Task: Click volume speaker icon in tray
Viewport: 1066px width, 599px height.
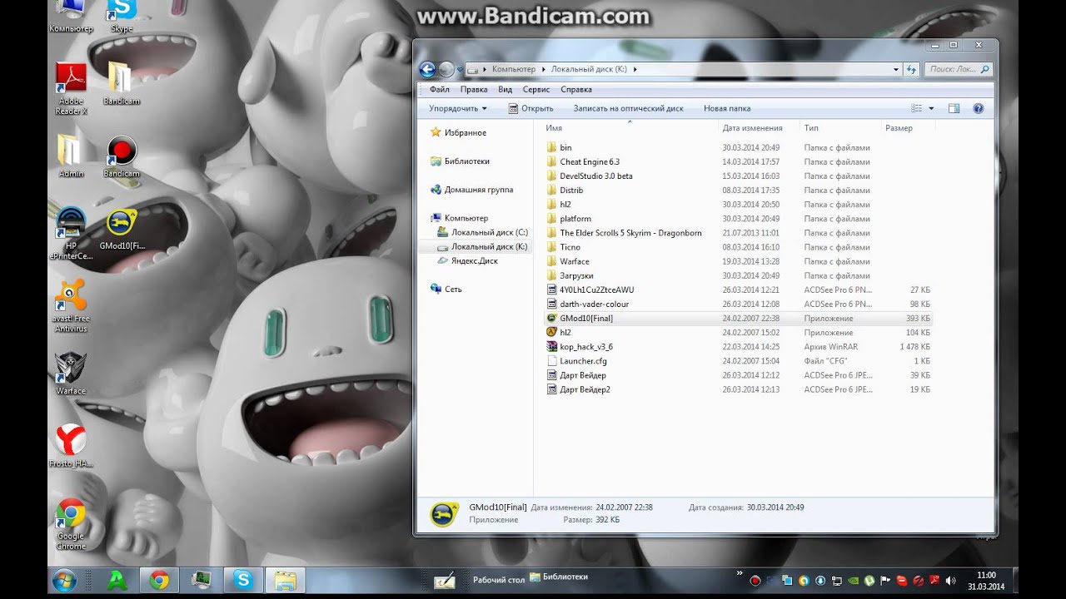Action: pyautogui.click(x=950, y=581)
